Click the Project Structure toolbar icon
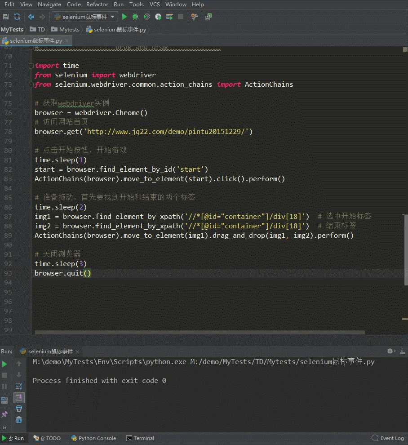The width and height of the screenshot is (408, 445). pyautogui.click(x=208, y=17)
